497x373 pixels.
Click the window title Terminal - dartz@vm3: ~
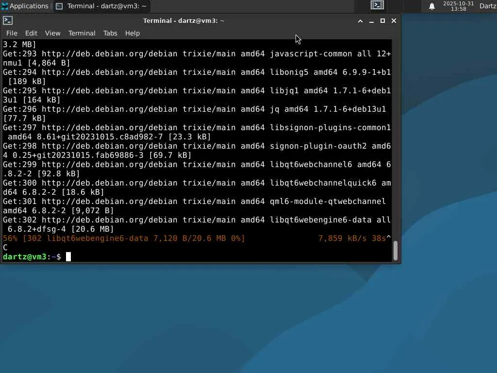183,21
